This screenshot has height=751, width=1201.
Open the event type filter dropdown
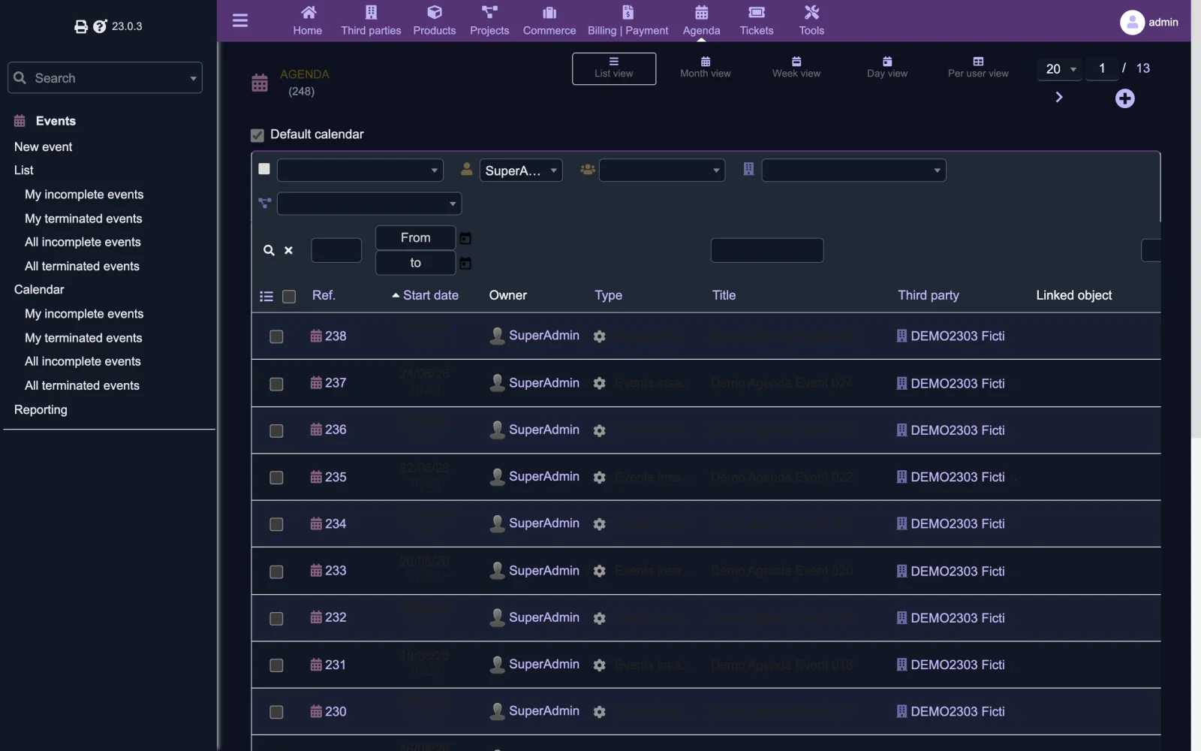click(360, 170)
